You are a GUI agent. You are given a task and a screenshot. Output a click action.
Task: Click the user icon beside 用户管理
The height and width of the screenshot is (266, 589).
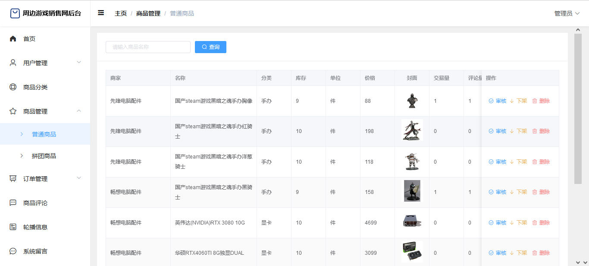pos(13,63)
